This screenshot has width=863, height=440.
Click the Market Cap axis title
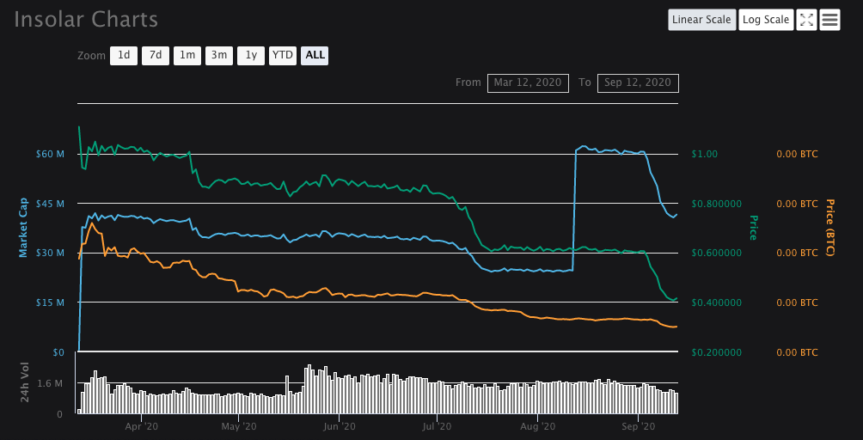point(23,228)
